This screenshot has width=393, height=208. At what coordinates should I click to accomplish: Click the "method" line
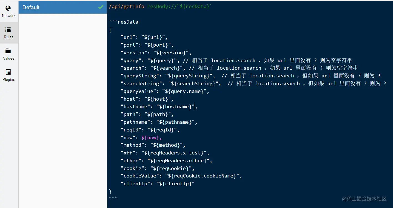(x=153, y=145)
